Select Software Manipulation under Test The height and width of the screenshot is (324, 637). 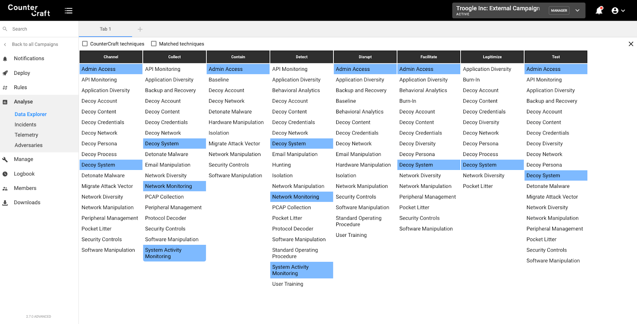(556, 261)
